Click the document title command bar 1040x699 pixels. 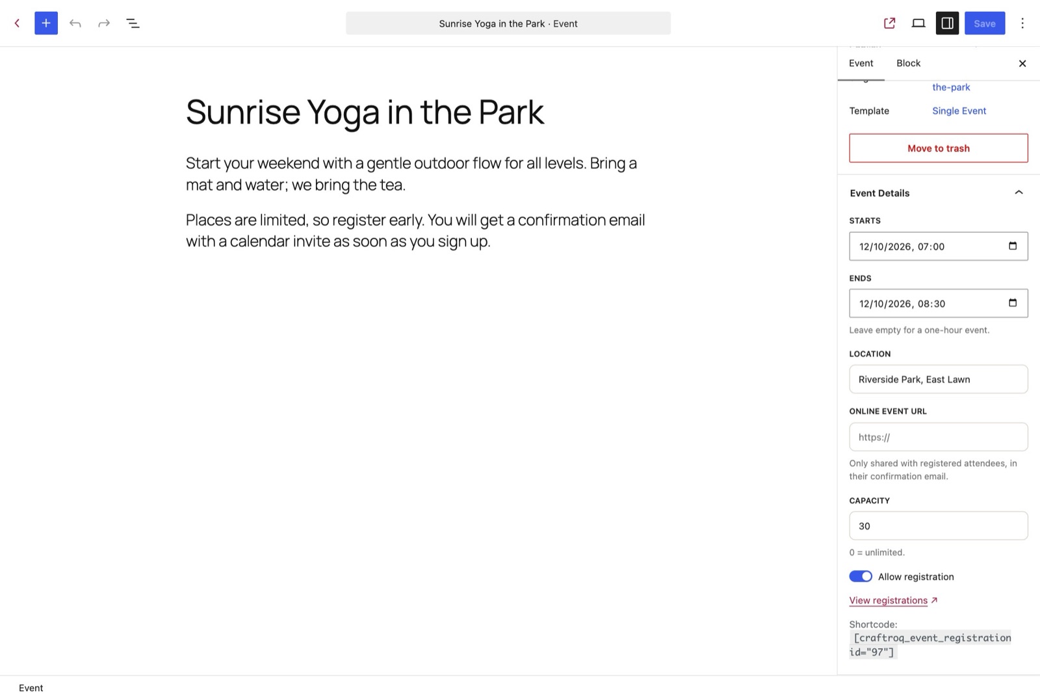pos(508,23)
